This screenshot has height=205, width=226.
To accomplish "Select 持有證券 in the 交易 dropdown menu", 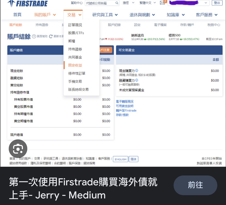I will coord(75,49).
